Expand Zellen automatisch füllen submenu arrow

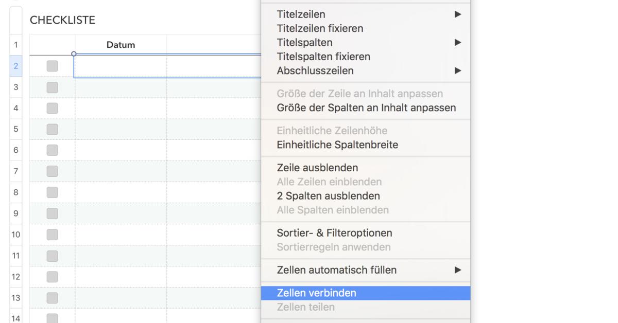[457, 270]
